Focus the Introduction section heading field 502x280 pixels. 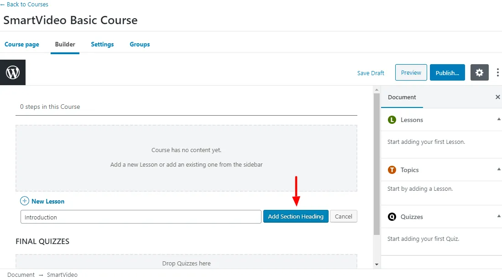(141, 217)
